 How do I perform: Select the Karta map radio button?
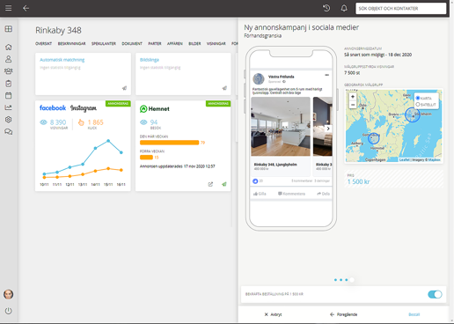click(x=418, y=98)
